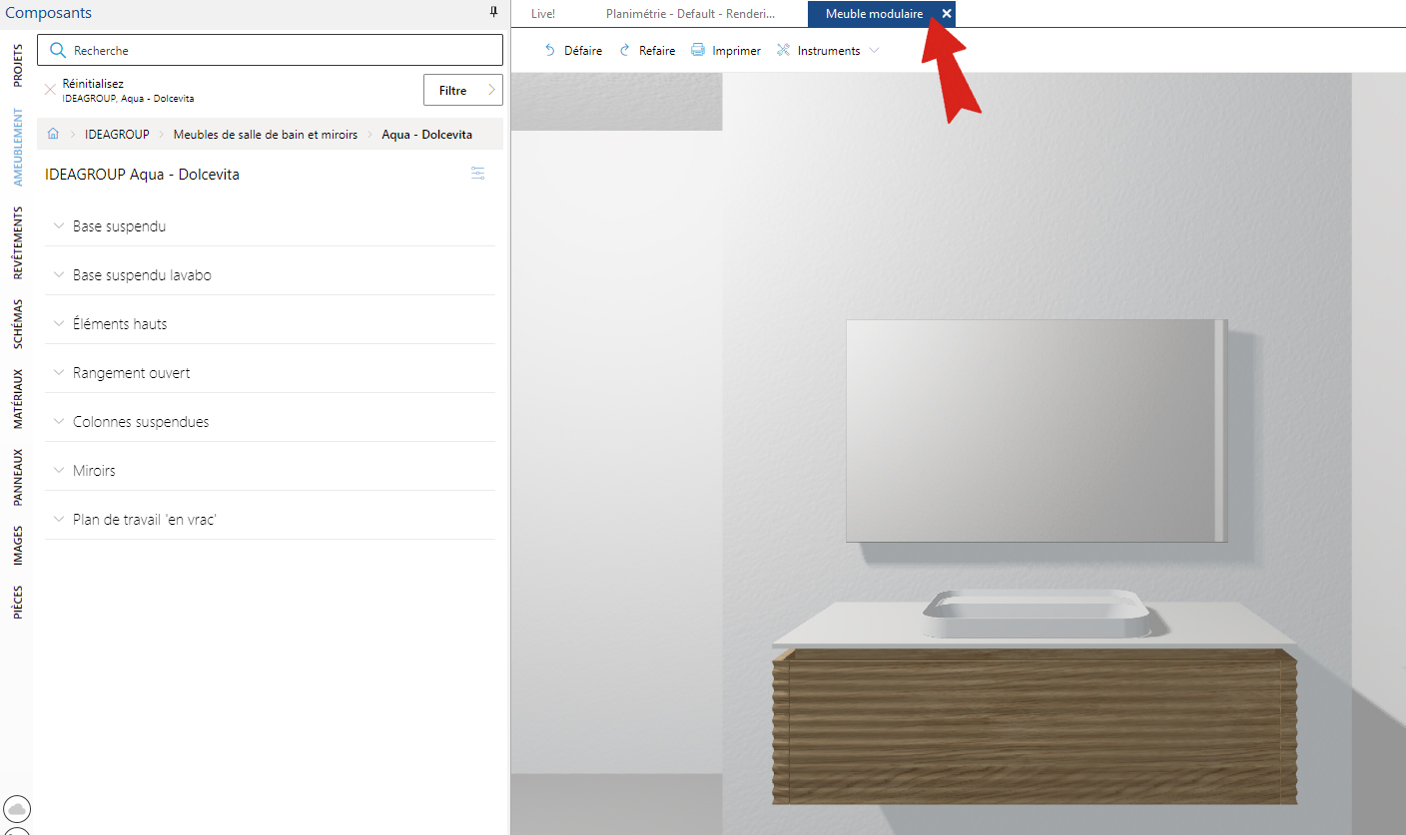The height and width of the screenshot is (835, 1406).
Task: Click the Défaire undo icon
Action: point(549,51)
